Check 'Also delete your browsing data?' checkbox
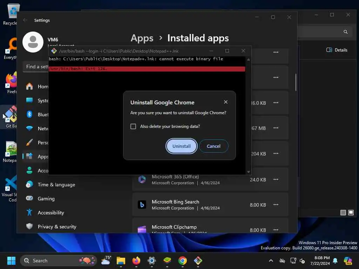This screenshot has height=269, width=359. click(133, 126)
